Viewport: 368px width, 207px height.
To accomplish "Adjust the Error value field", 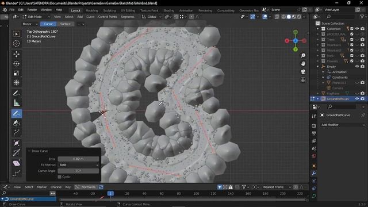I will click(78, 159).
